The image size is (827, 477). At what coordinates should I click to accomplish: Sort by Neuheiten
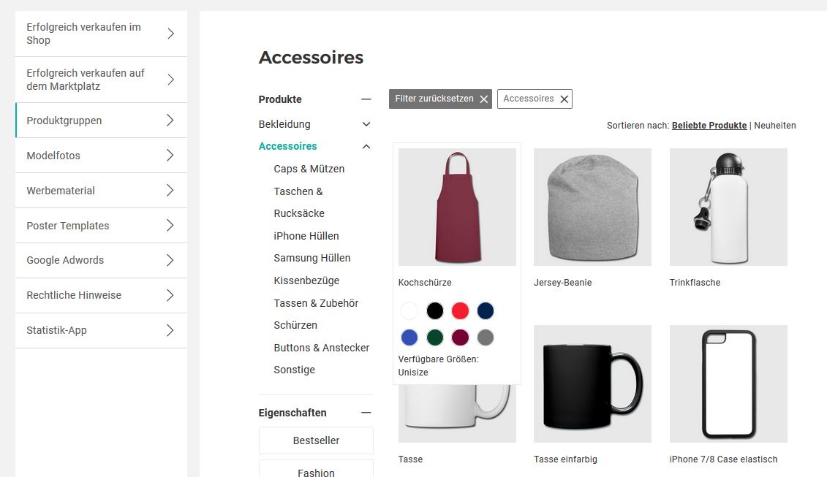click(775, 126)
